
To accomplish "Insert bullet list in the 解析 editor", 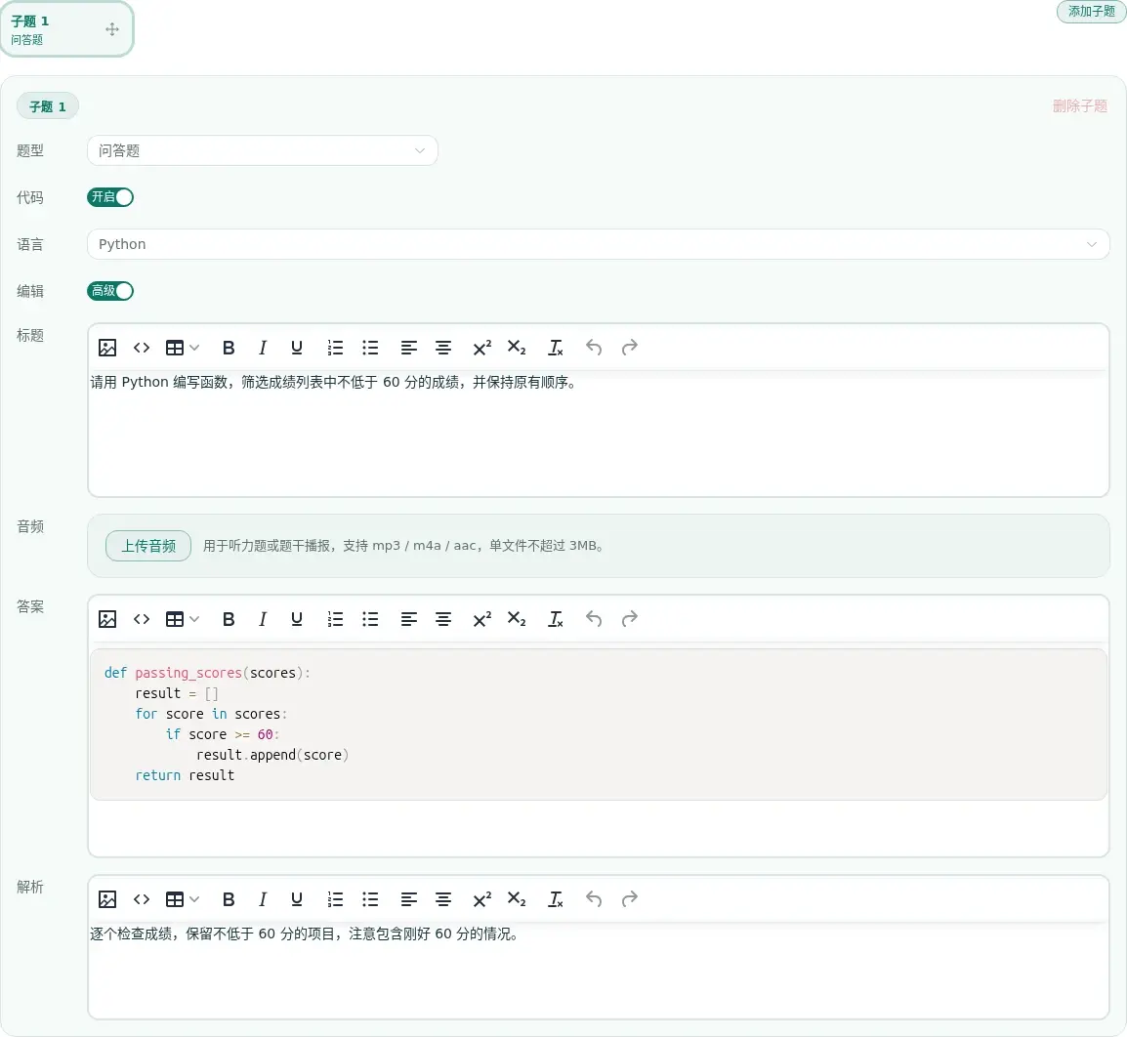I will (x=370, y=899).
